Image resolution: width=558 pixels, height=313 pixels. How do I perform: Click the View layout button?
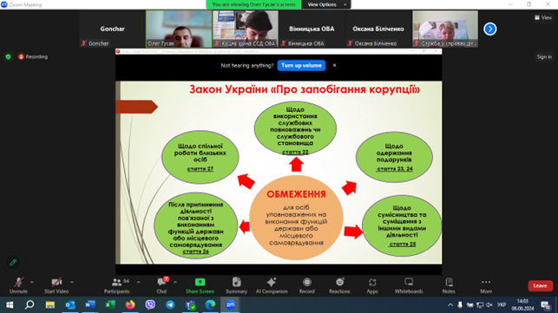pos(543,17)
